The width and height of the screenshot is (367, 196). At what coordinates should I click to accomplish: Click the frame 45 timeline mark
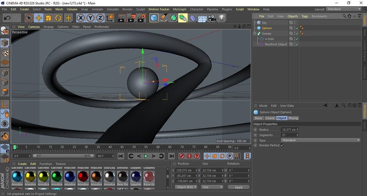click(122, 147)
